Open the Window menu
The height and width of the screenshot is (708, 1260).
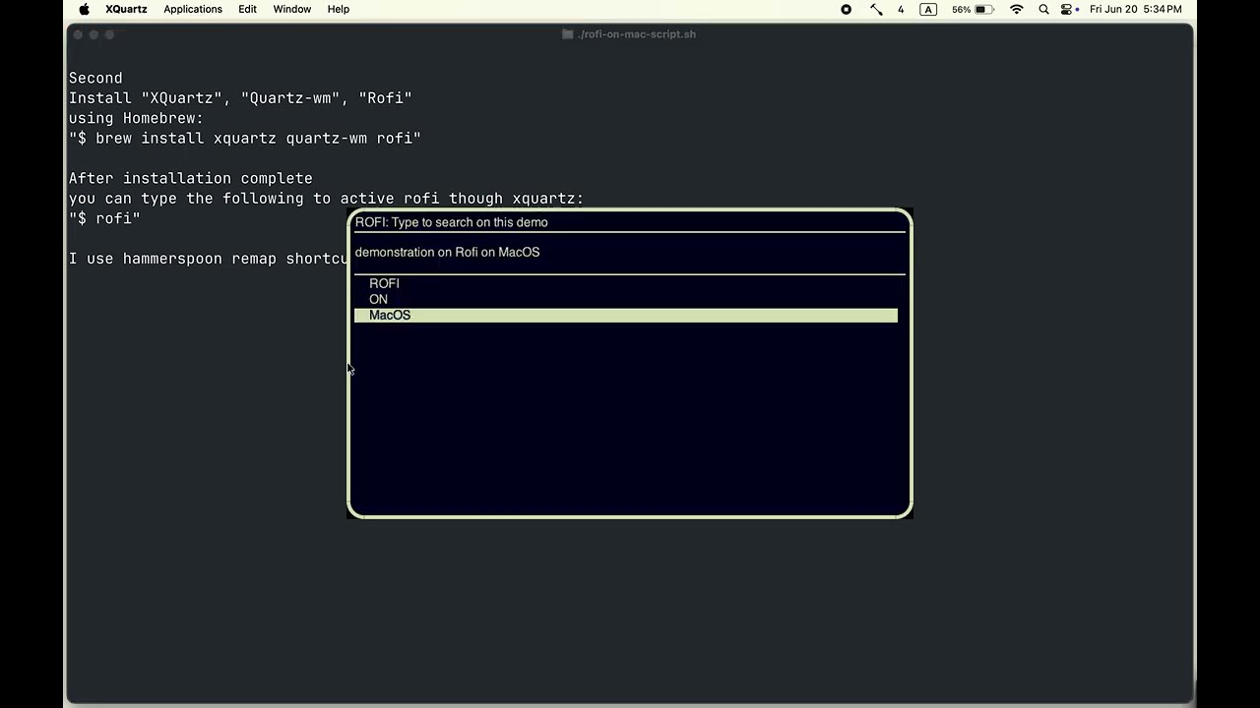click(292, 9)
